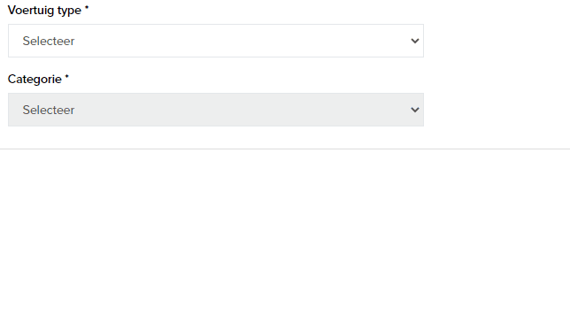Click the middle of the Voertuig type combo box
Viewport: 570px width, 321px height.
[x=216, y=41]
